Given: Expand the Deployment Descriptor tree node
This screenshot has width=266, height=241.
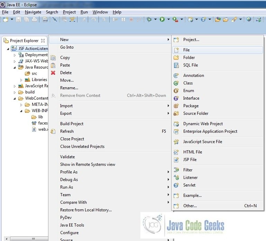Looking at the screenshot, I should (x=15, y=55).
